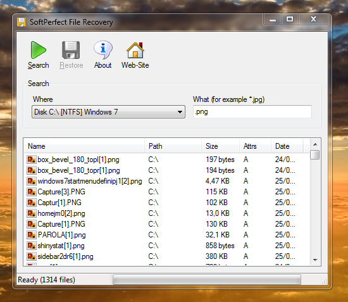Select file name Capture[3].PNG

click(x=61, y=192)
